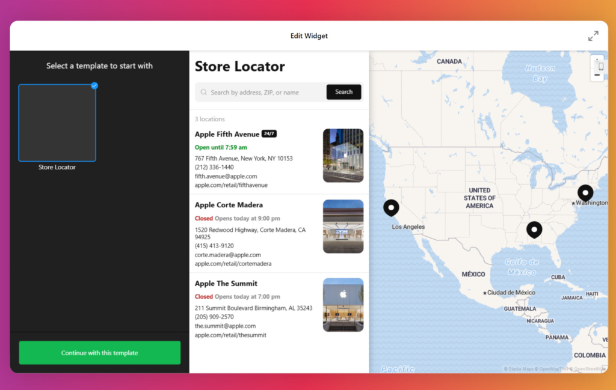Image resolution: width=616 pixels, height=390 pixels.
Task: Toggle the template's blue selection checkmark
Action: point(94,86)
